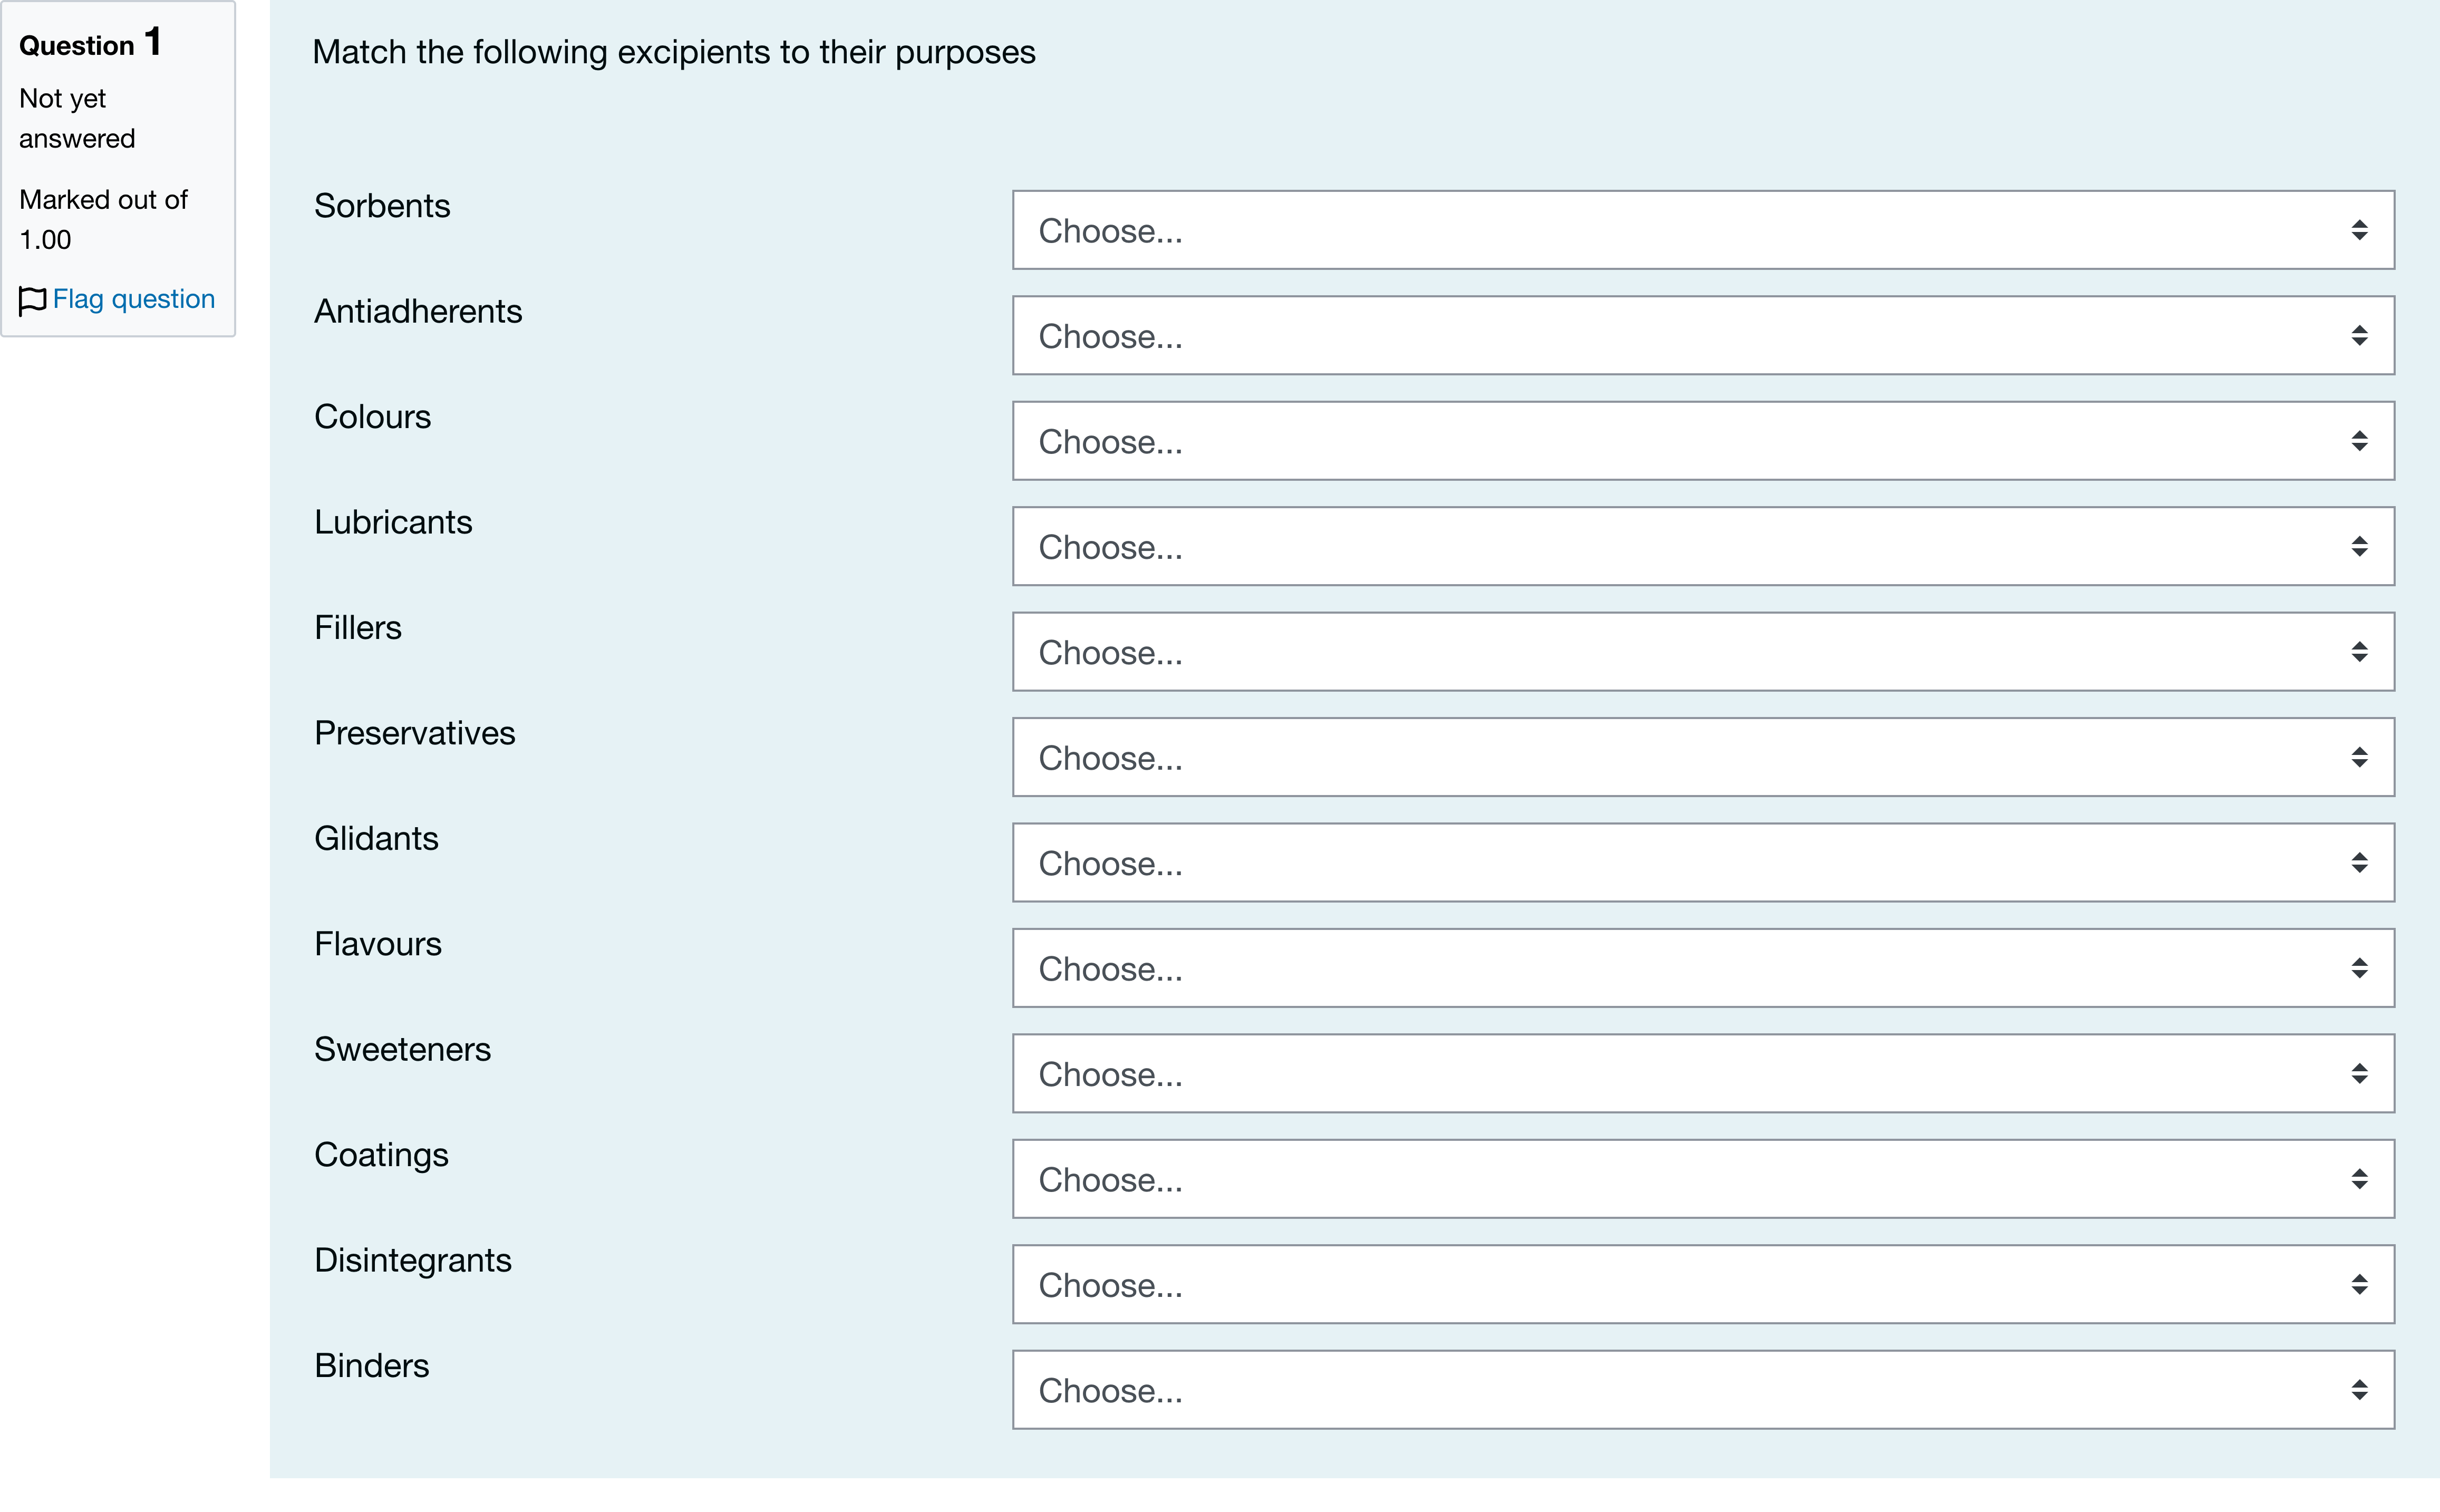Open the Preservatives purpose dropdown
This screenshot has width=2440, height=1512.
pyautogui.click(x=1703, y=757)
